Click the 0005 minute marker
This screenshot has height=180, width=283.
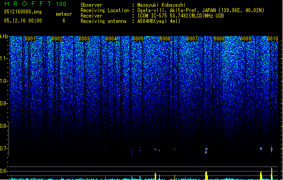point(138,39)
